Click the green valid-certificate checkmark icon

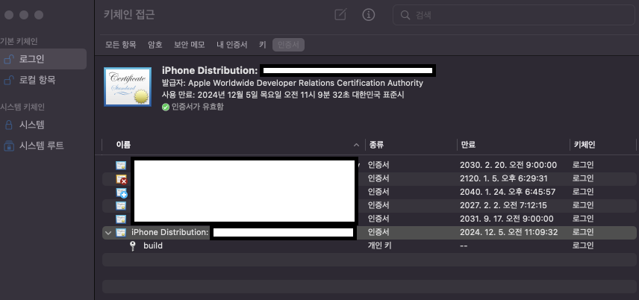(x=166, y=107)
